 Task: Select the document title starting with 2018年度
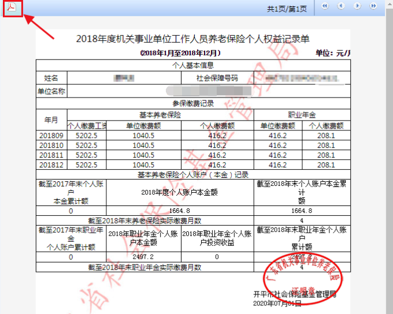click(x=193, y=39)
